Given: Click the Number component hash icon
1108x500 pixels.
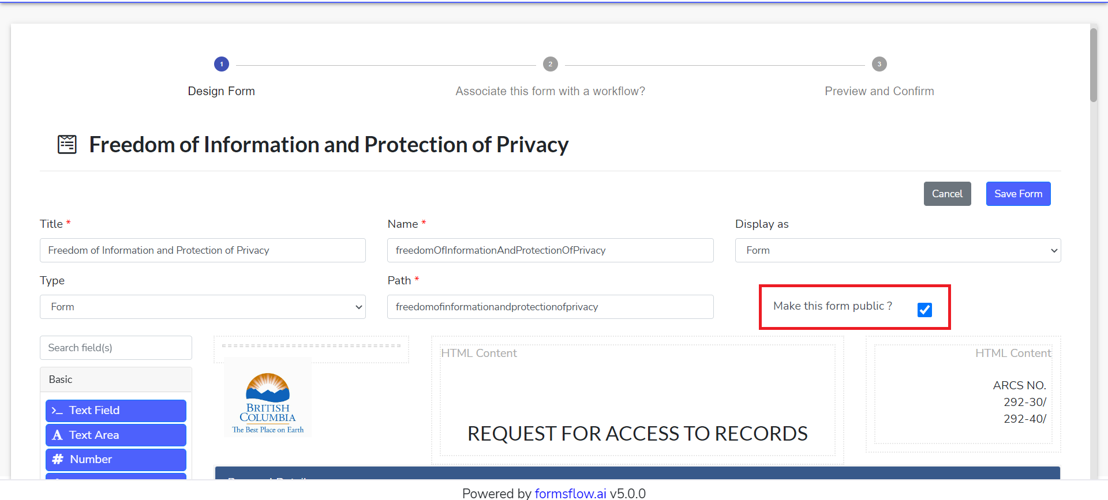Looking at the screenshot, I should 58,459.
